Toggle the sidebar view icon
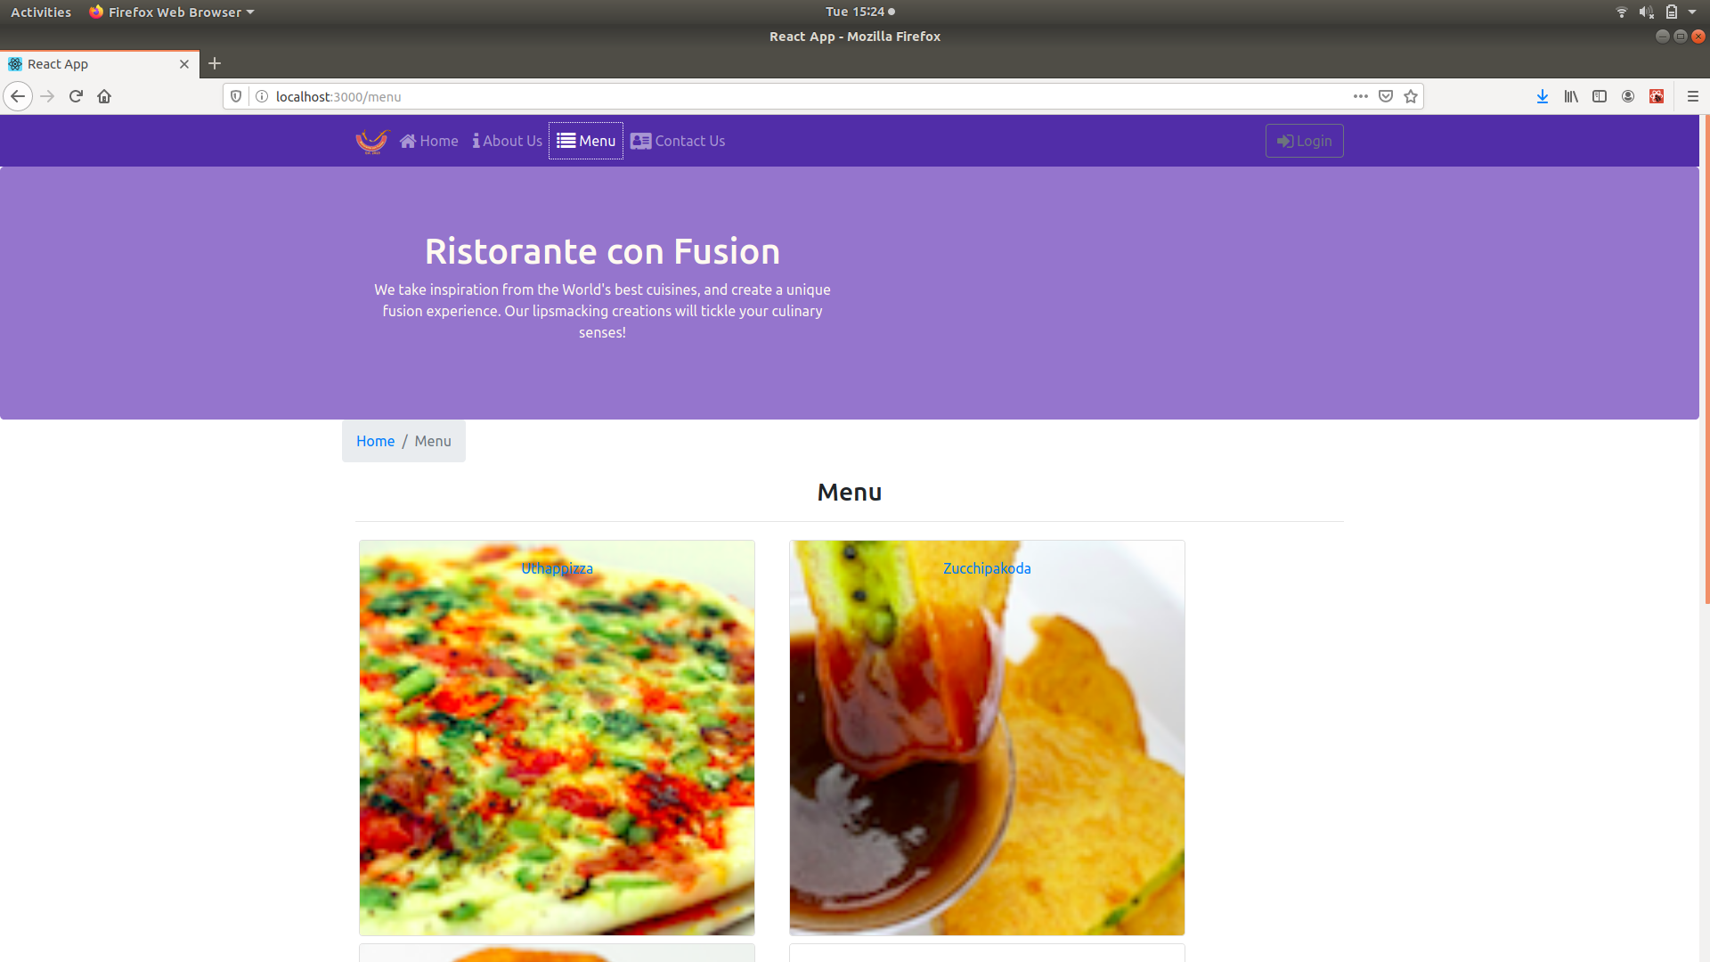 (x=1600, y=96)
